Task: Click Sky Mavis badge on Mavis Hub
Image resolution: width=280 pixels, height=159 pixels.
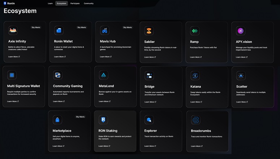Action: 128,27
